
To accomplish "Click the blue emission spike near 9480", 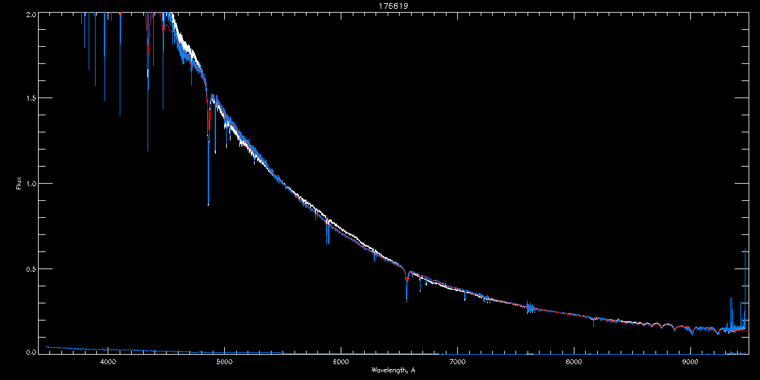I will pyautogui.click(x=745, y=288).
